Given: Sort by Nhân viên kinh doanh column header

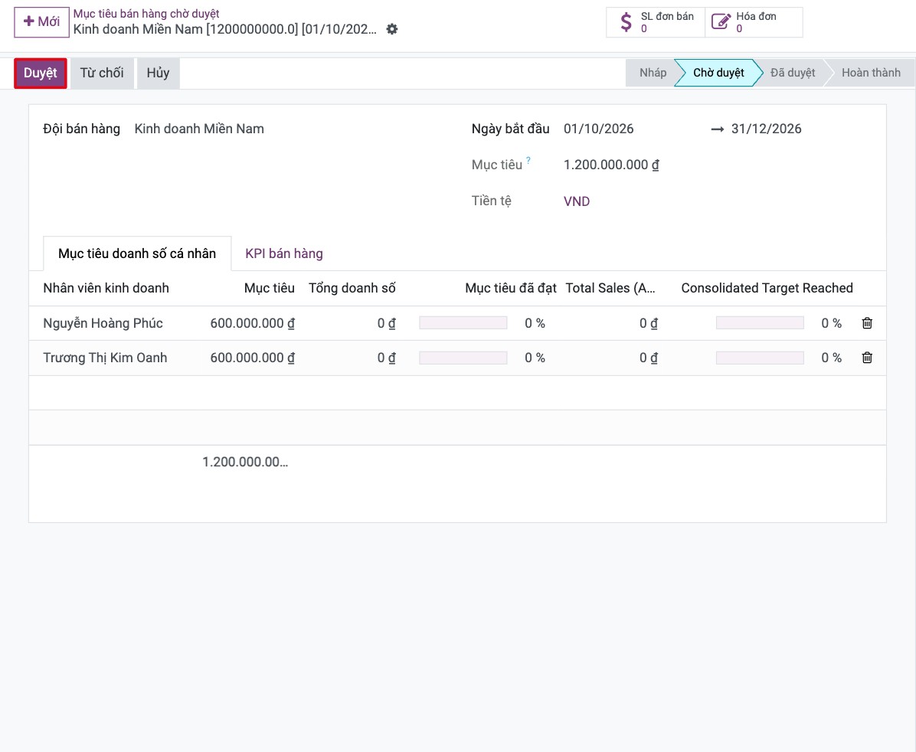Looking at the screenshot, I should [x=106, y=288].
